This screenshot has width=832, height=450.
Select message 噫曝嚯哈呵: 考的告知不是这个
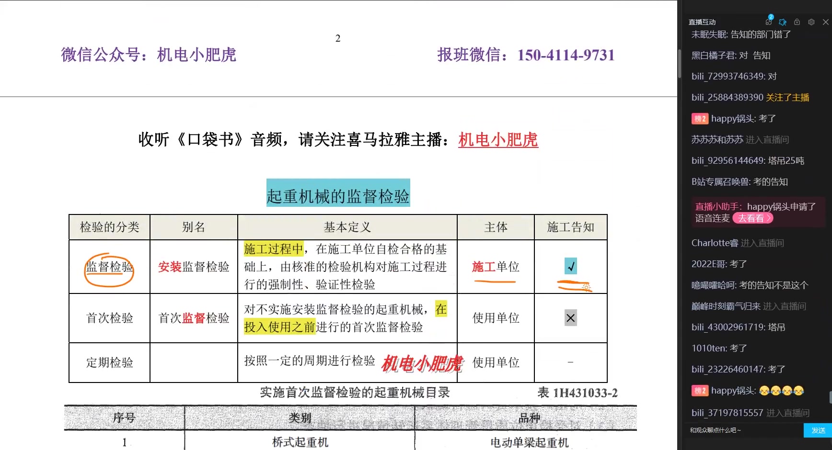tap(750, 285)
